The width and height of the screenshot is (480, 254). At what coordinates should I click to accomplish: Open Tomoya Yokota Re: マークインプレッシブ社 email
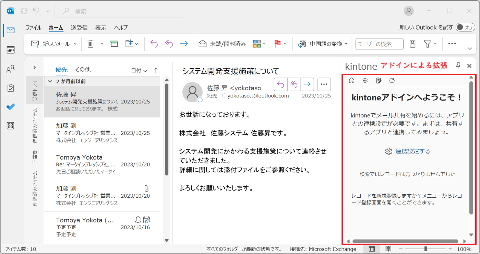click(x=102, y=164)
